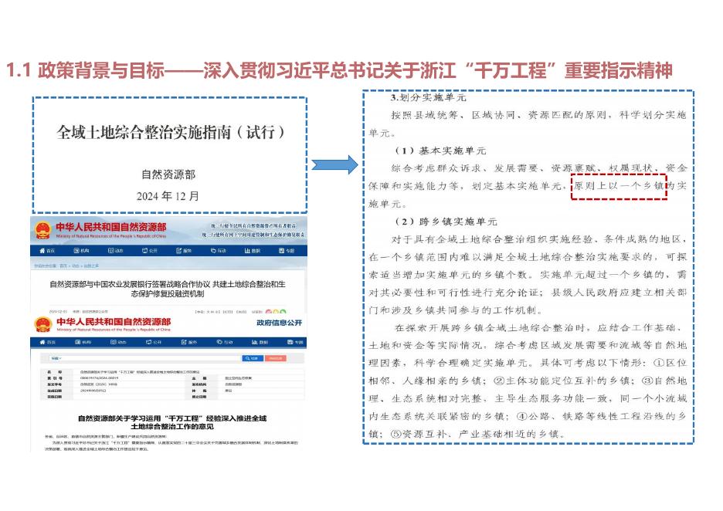Viewport: 723px width, 511px height.
Task: Go to 数据 in the 政府信息公开 page navbar
Action: (260, 343)
